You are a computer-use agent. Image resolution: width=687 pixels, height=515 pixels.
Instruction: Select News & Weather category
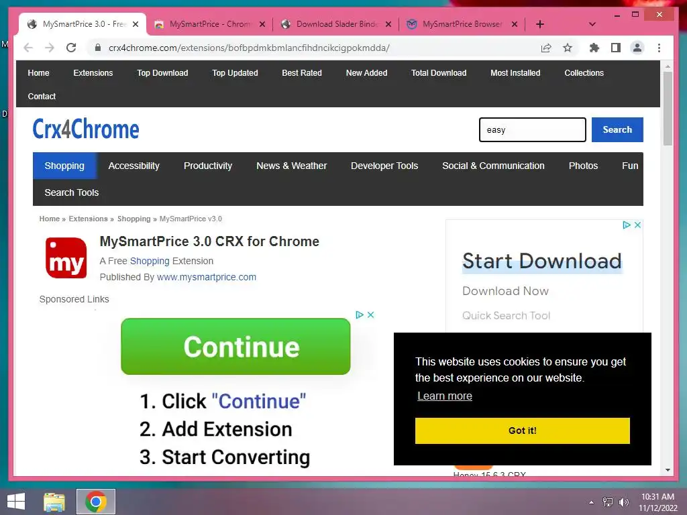(291, 166)
